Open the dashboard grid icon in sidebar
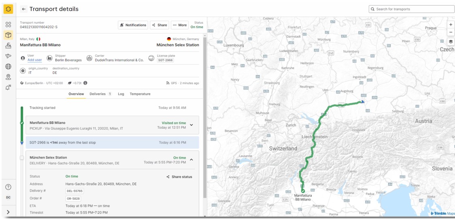The width and height of the screenshot is (455, 220). (8, 25)
